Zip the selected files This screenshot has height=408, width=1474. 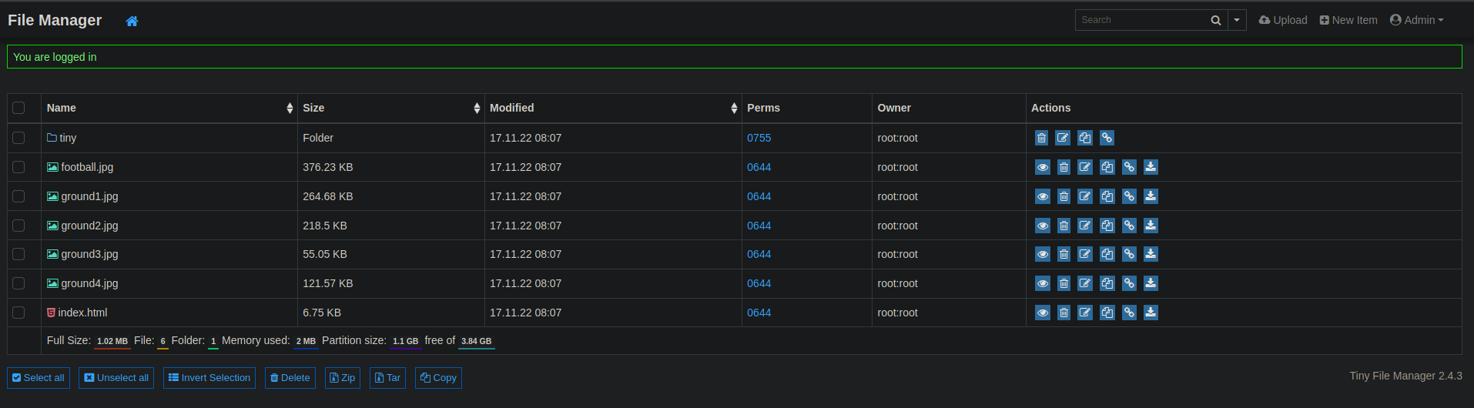pyautogui.click(x=343, y=378)
